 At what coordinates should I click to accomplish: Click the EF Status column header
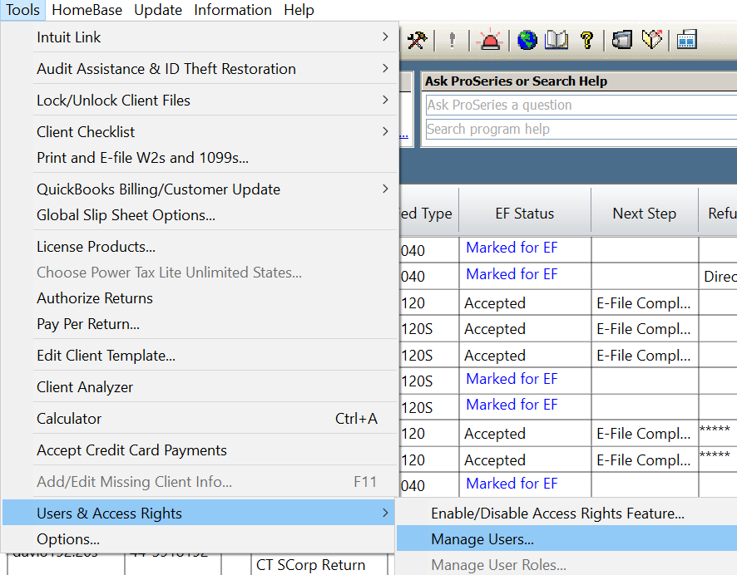[x=524, y=214]
